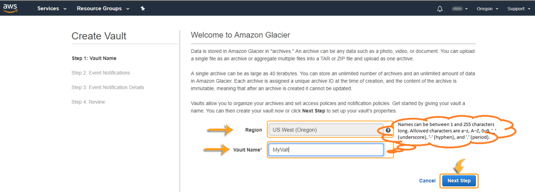Click the Next Step button
The width and height of the screenshot is (535, 192).
(x=459, y=181)
